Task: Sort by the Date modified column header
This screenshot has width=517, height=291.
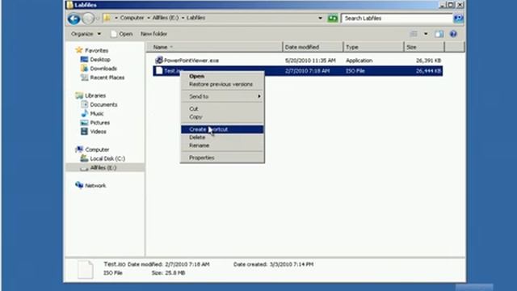Action: [313, 47]
